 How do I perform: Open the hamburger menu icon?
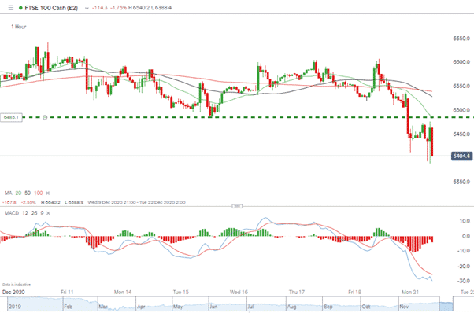click(x=11, y=8)
